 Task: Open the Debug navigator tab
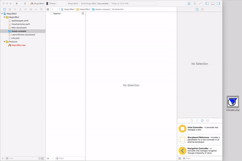[x=31, y=9]
